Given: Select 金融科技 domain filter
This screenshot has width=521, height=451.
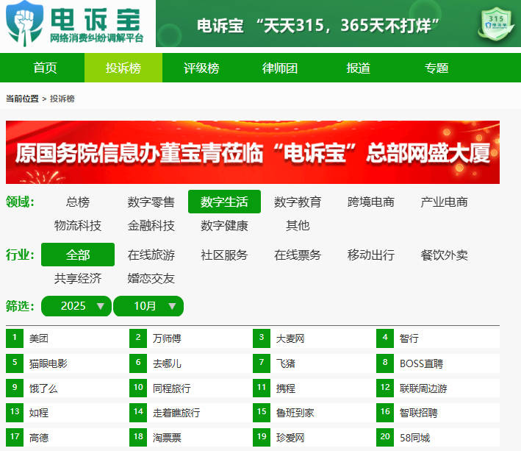Looking at the screenshot, I should coord(151,225).
